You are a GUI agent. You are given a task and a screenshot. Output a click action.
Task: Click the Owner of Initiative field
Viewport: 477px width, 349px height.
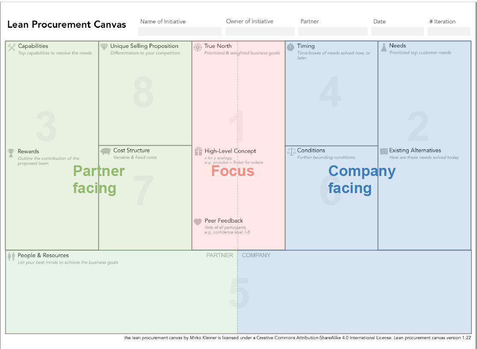pyautogui.click(x=260, y=32)
